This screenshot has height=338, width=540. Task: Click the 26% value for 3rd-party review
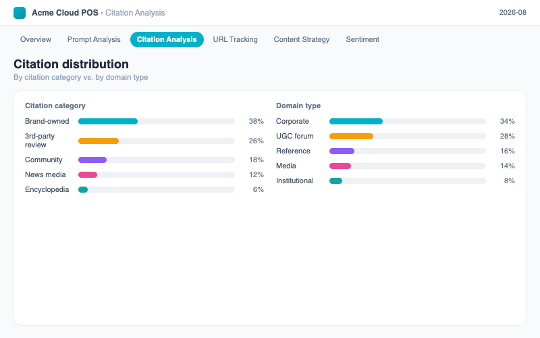click(256, 141)
